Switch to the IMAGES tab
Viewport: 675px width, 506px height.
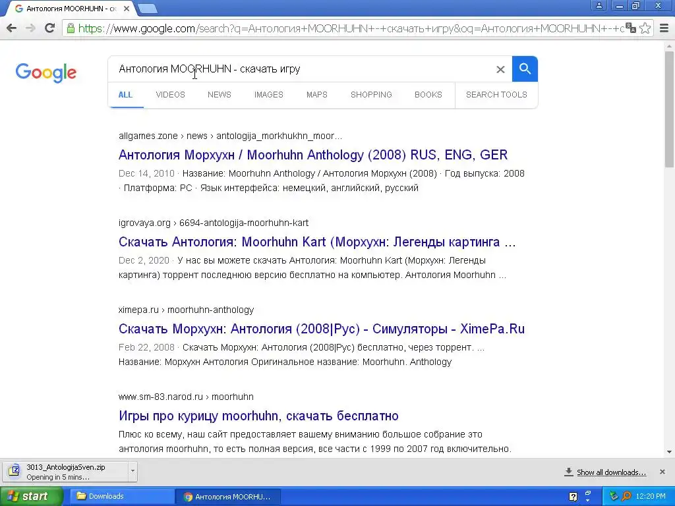tap(269, 95)
